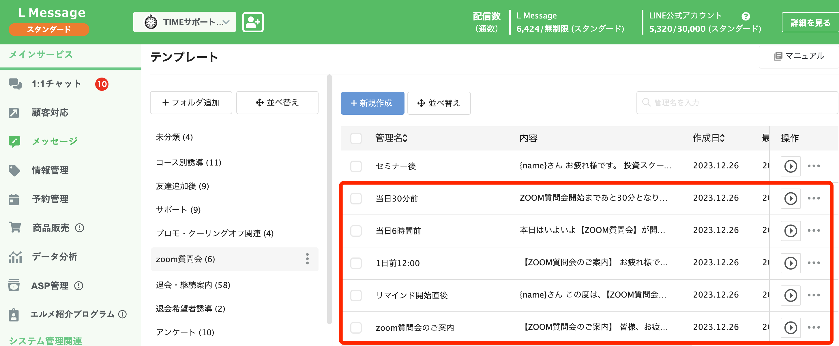Image resolution: width=839 pixels, height=346 pixels.
Task: Click play preview icon for セミナー後
Action: (x=791, y=166)
